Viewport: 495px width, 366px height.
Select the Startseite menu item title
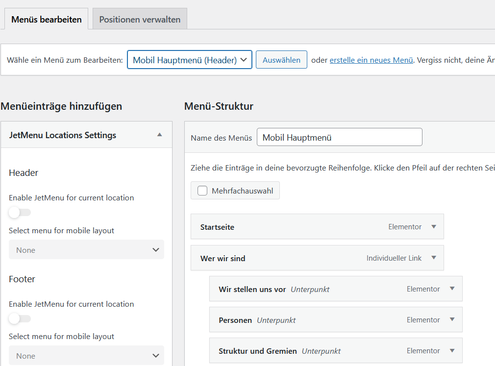pyautogui.click(x=217, y=227)
